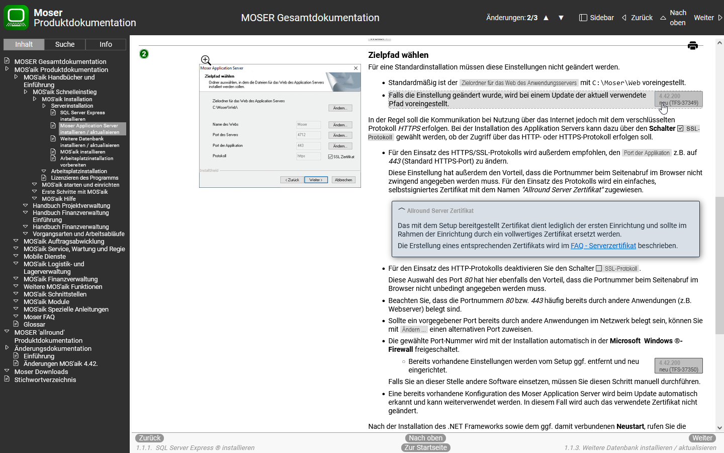
Task: Collapse MOS'aik Handbücher und Einführung node
Action: click(16, 77)
